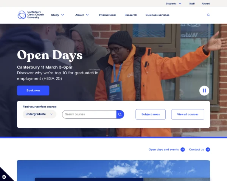Open the Undergraduate level dropdown
227x181 pixels.
click(x=39, y=114)
